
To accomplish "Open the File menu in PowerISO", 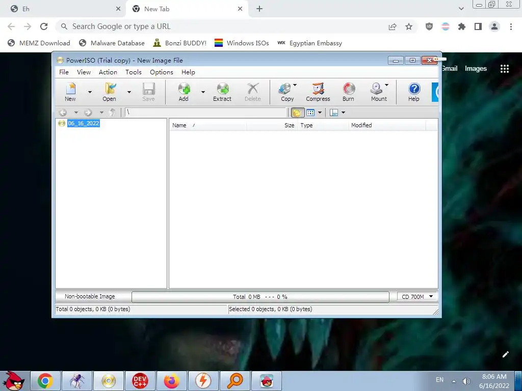I will [x=64, y=72].
